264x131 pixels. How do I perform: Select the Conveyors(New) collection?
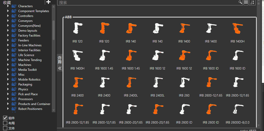(29, 26)
